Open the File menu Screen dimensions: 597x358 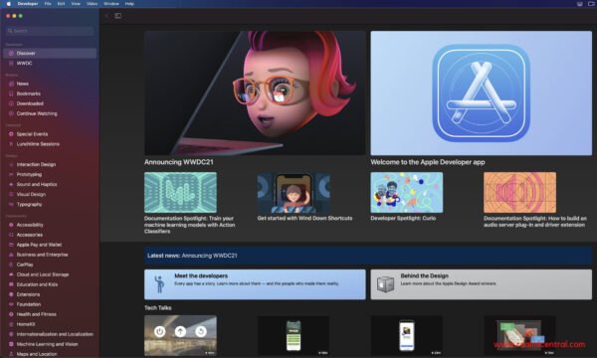(x=48, y=4)
